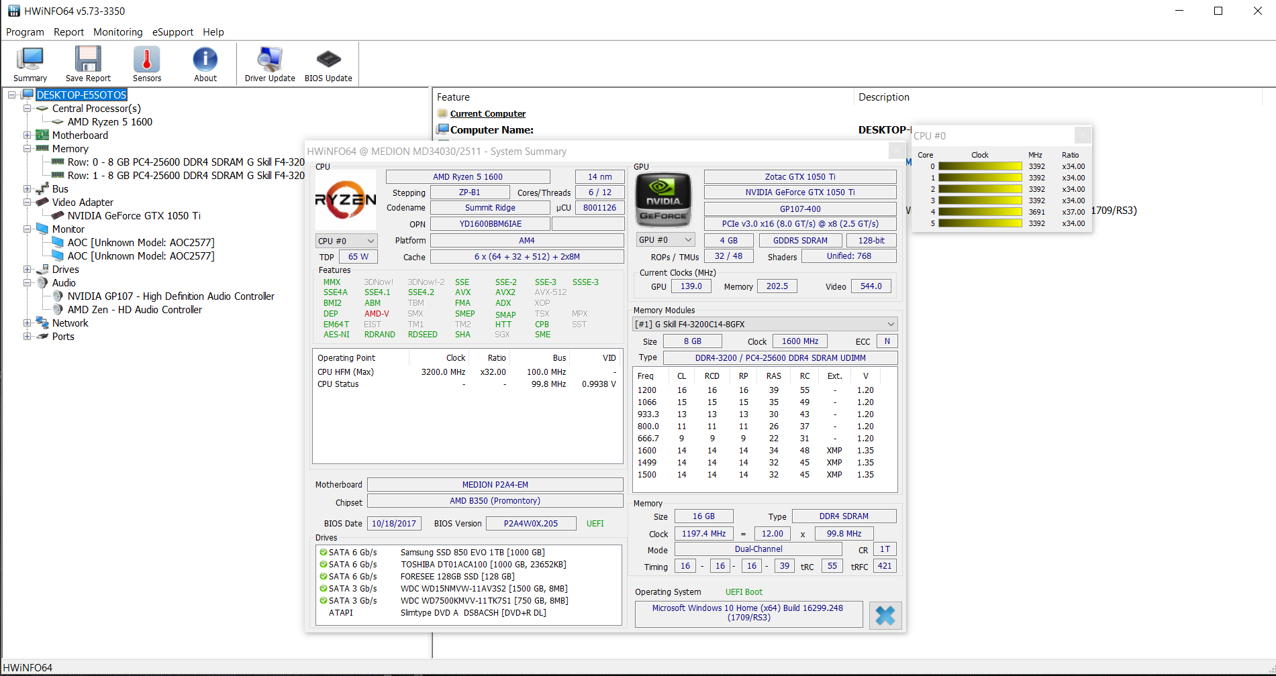The image size is (1276, 676).
Task: Collapse the Central Processor(s) node
Action: click(x=27, y=108)
